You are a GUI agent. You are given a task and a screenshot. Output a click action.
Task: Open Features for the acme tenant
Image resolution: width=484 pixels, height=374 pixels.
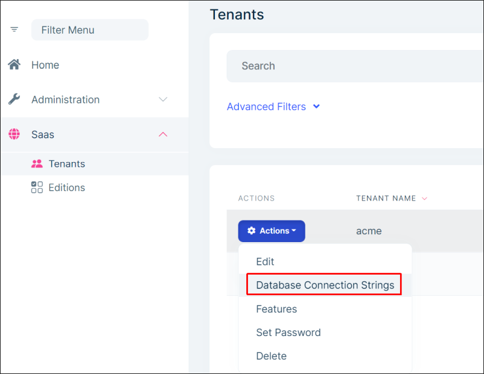coord(276,309)
